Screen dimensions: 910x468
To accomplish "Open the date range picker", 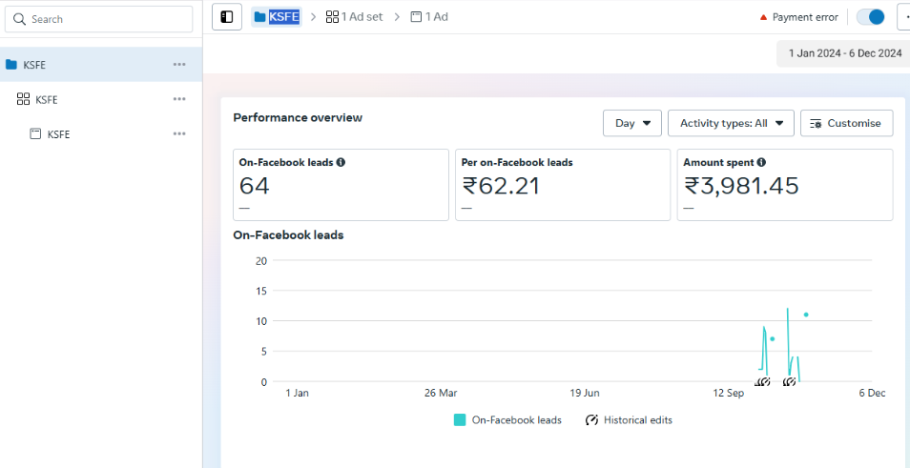I will pyautogui.click(x=839, y=53).
